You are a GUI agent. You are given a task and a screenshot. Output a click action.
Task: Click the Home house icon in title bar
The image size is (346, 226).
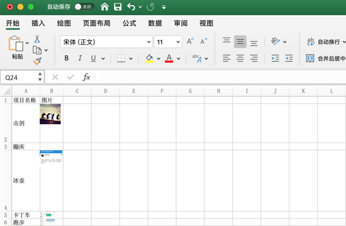[104, 7]
